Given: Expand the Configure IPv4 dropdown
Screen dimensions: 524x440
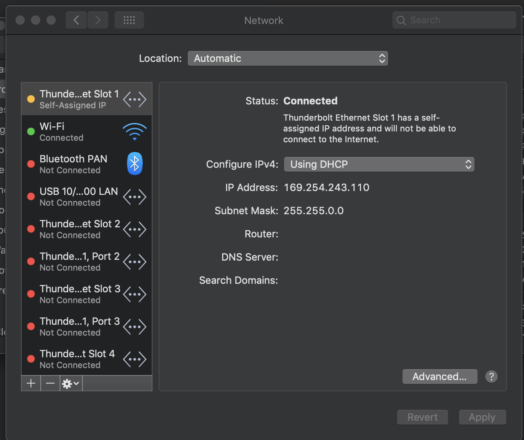Looking at the screenshot, I should tap(379, 164).
